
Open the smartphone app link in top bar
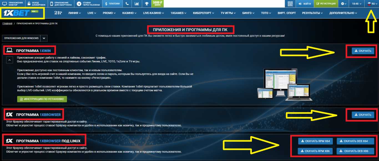coord(61,4)
